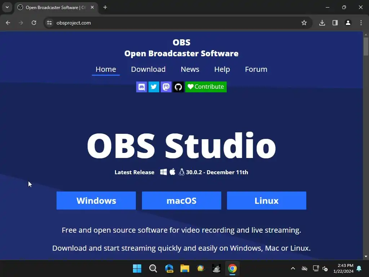Image resolution: width=369 pixels, height=277 pixels.
Task: Open File Explorer from the taskbar
Action: click(x=185, y=268)
